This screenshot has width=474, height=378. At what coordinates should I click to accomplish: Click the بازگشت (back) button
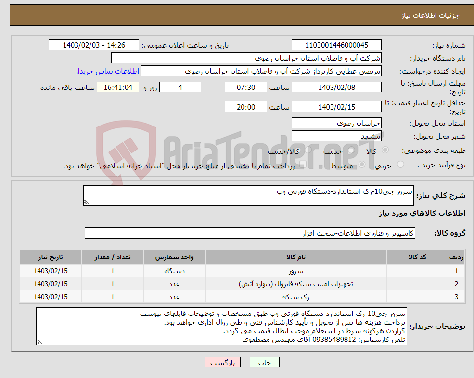(x=222, y=362)
